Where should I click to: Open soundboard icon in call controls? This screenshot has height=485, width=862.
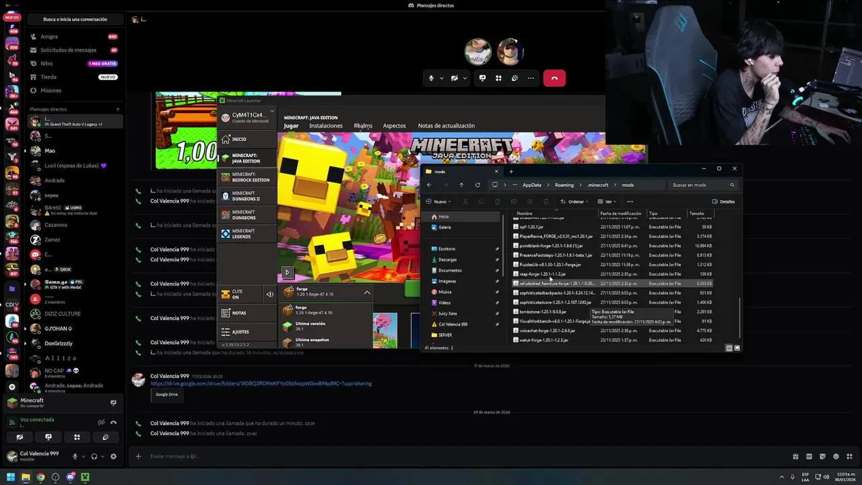tap(515, 78)
